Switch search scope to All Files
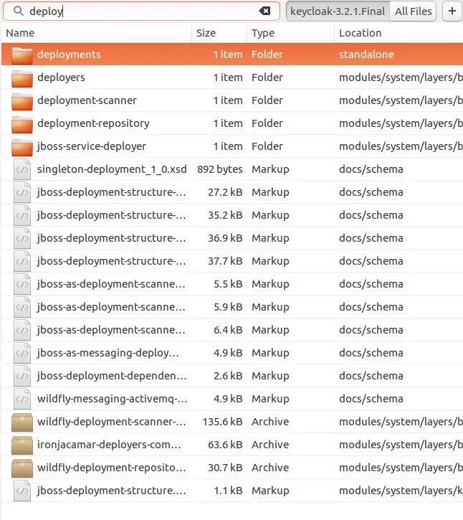This screenshot has width=463, height=520. [413, 11]
